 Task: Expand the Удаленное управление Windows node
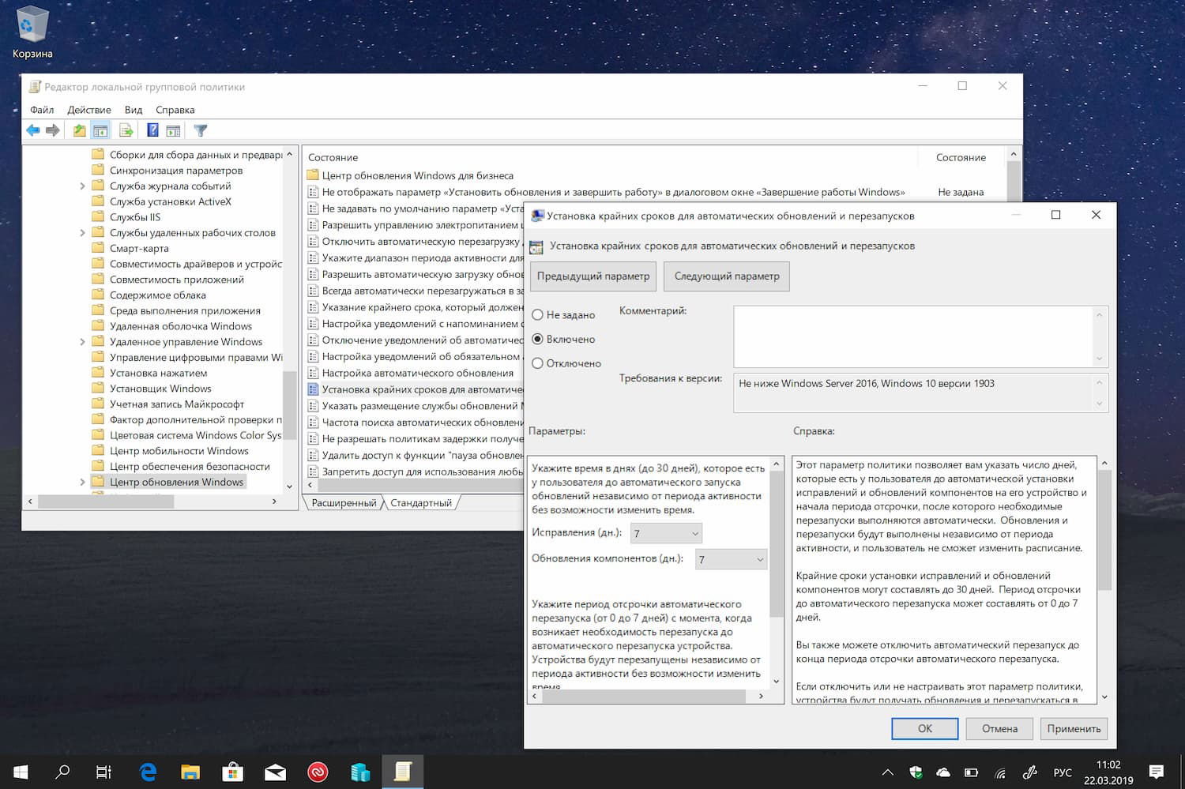[82, 342]
